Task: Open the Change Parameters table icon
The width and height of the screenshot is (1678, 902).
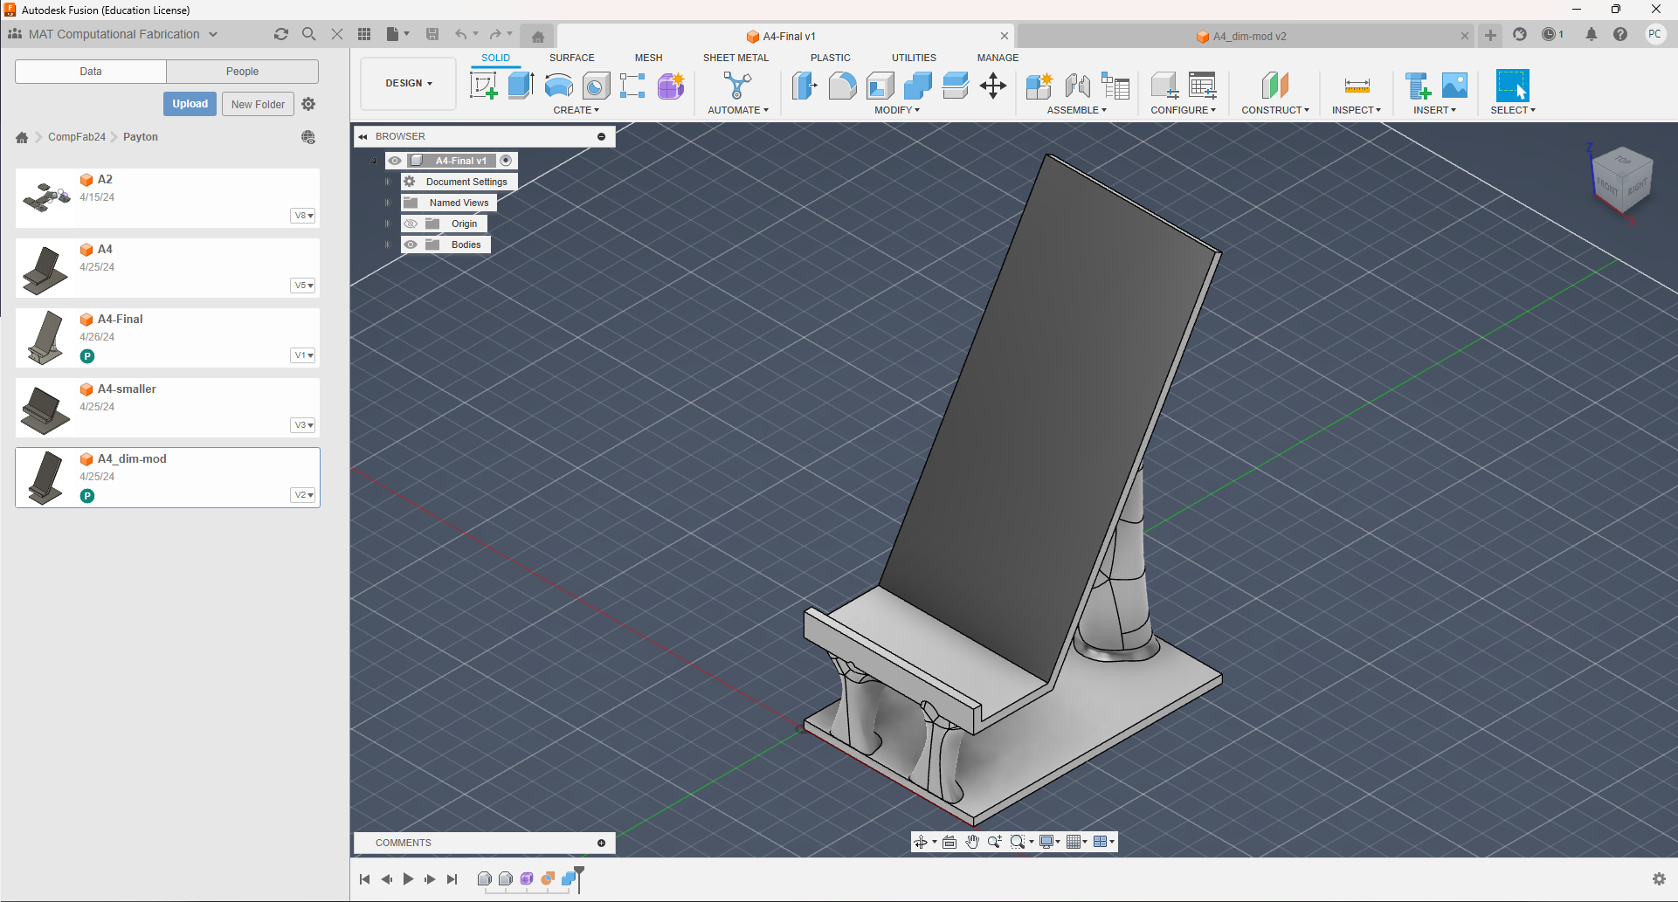Action: (x=1203, y=86)
